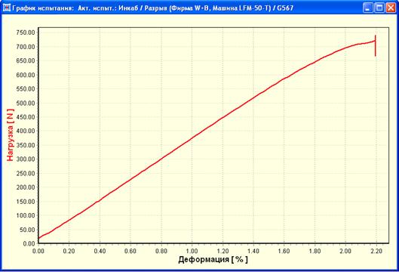The image size is (399, 272).
Task: Click the Y-axis value 700.00
Action: point(26,47)
